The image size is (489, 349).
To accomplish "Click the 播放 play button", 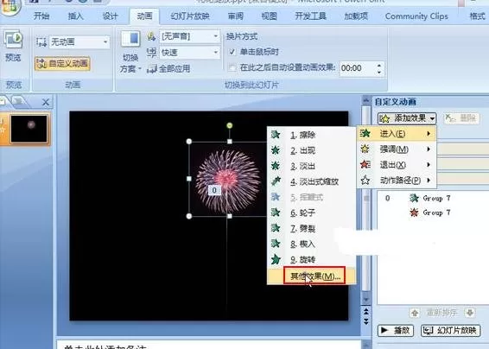I will click(x=396, y=330).
